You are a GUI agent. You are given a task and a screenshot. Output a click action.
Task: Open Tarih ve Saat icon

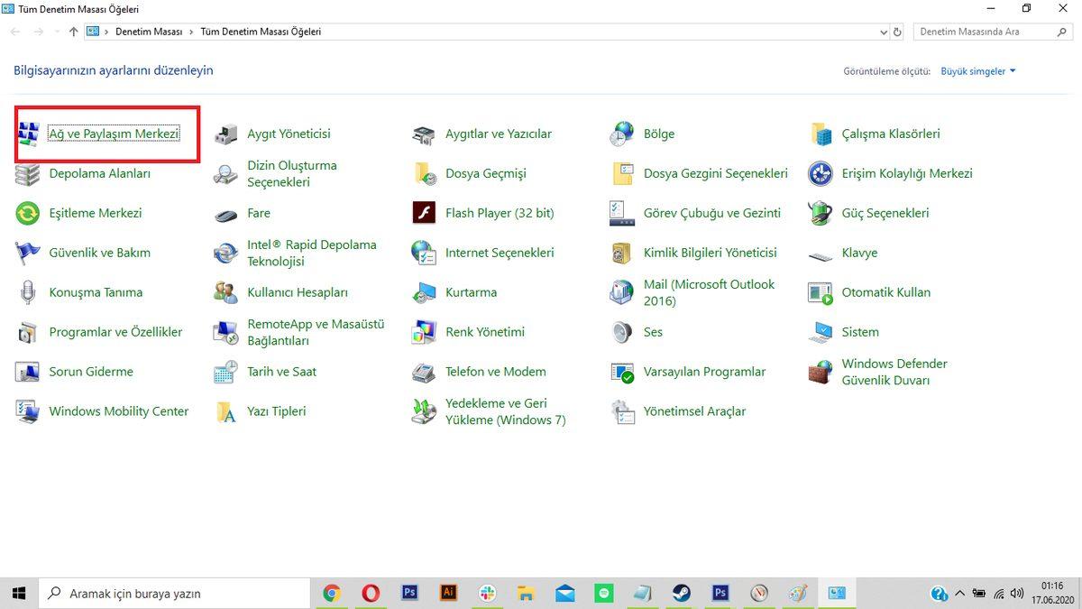225,372
